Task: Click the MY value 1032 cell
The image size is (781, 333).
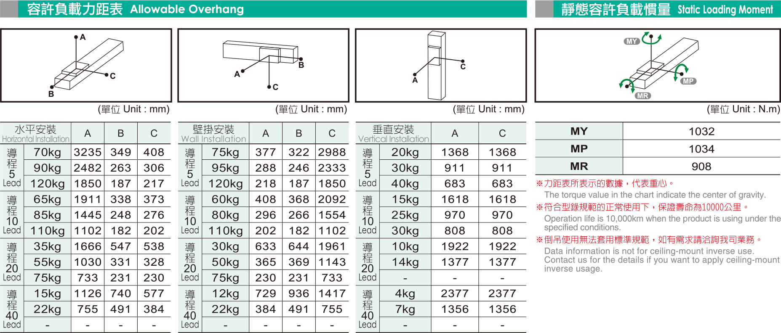Action: click(701, 132)
